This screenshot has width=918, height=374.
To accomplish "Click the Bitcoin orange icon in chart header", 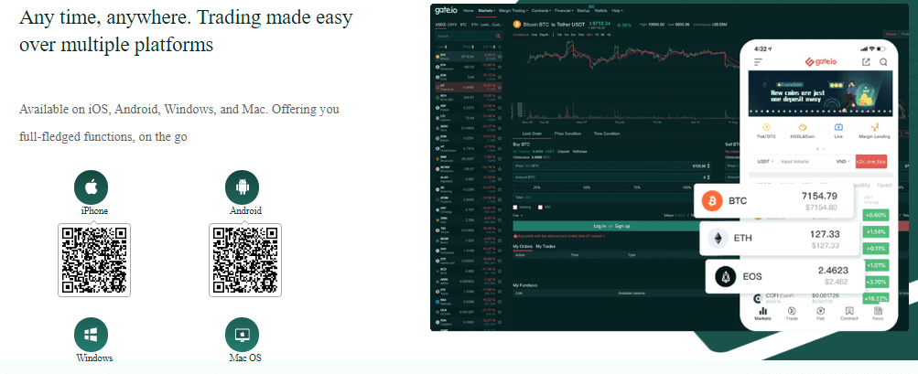I will 517,25.
